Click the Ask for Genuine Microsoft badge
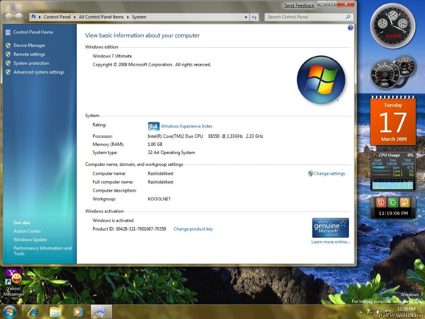 point(330,228)
